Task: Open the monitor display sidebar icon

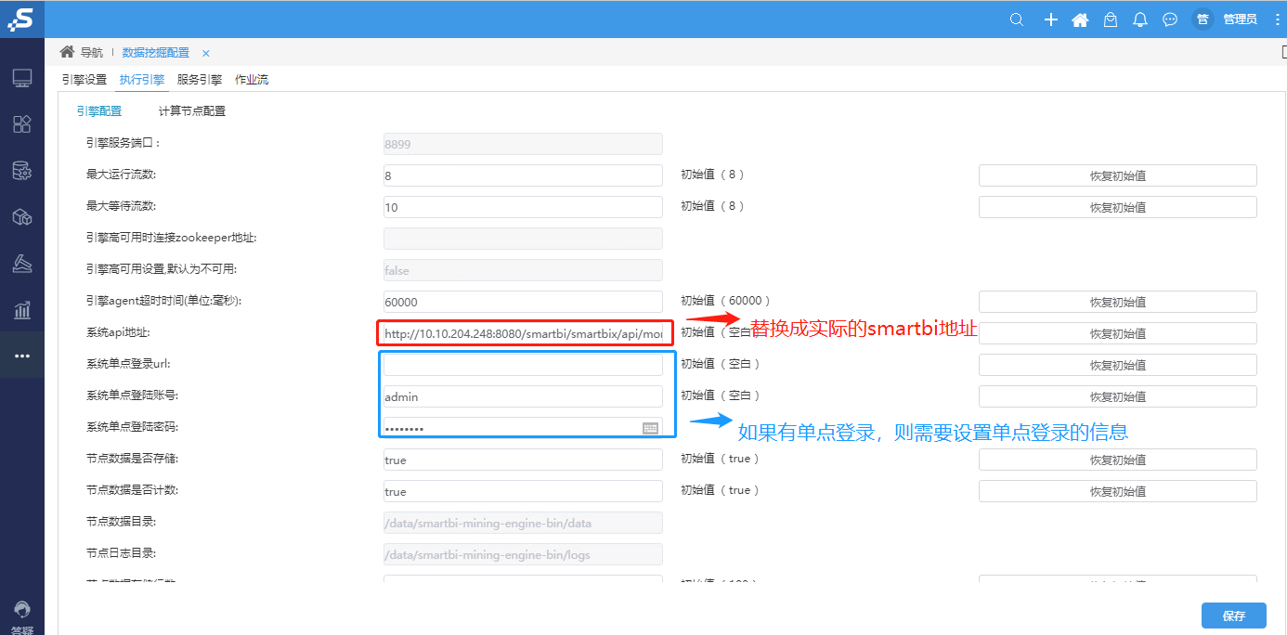Action: click(x=22, y=78)
